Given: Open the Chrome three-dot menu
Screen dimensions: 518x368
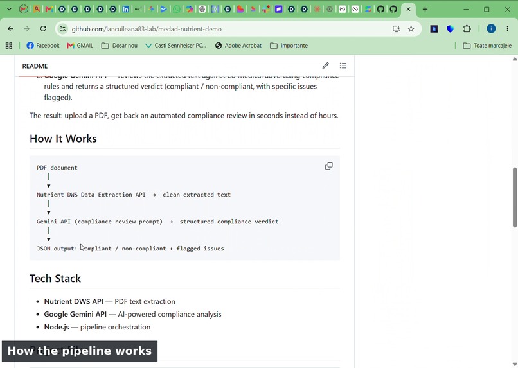Looking at the screenshot, I should coord(508,29).
